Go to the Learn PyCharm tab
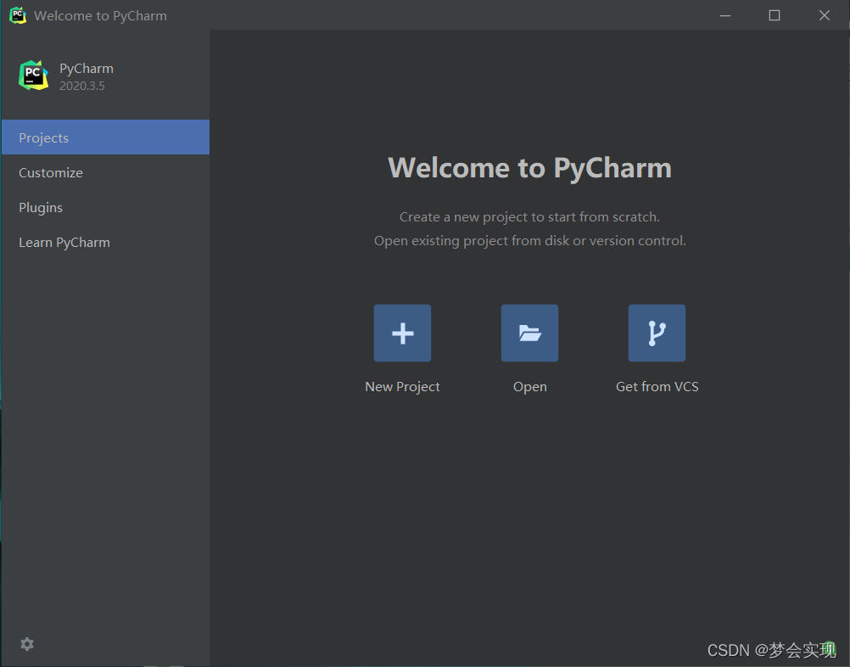Viewport: 850px width, 667px height. [106, 242]
